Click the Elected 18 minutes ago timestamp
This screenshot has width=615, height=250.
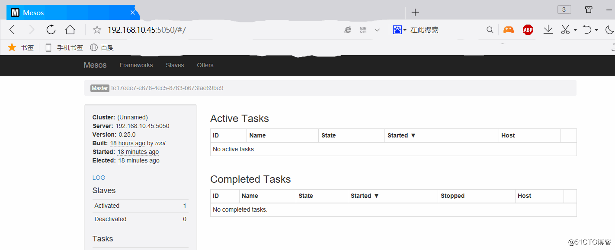coord(139,160)
